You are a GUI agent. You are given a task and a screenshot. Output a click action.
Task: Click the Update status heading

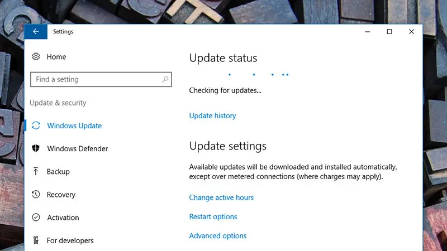click(x=223, y=58)
